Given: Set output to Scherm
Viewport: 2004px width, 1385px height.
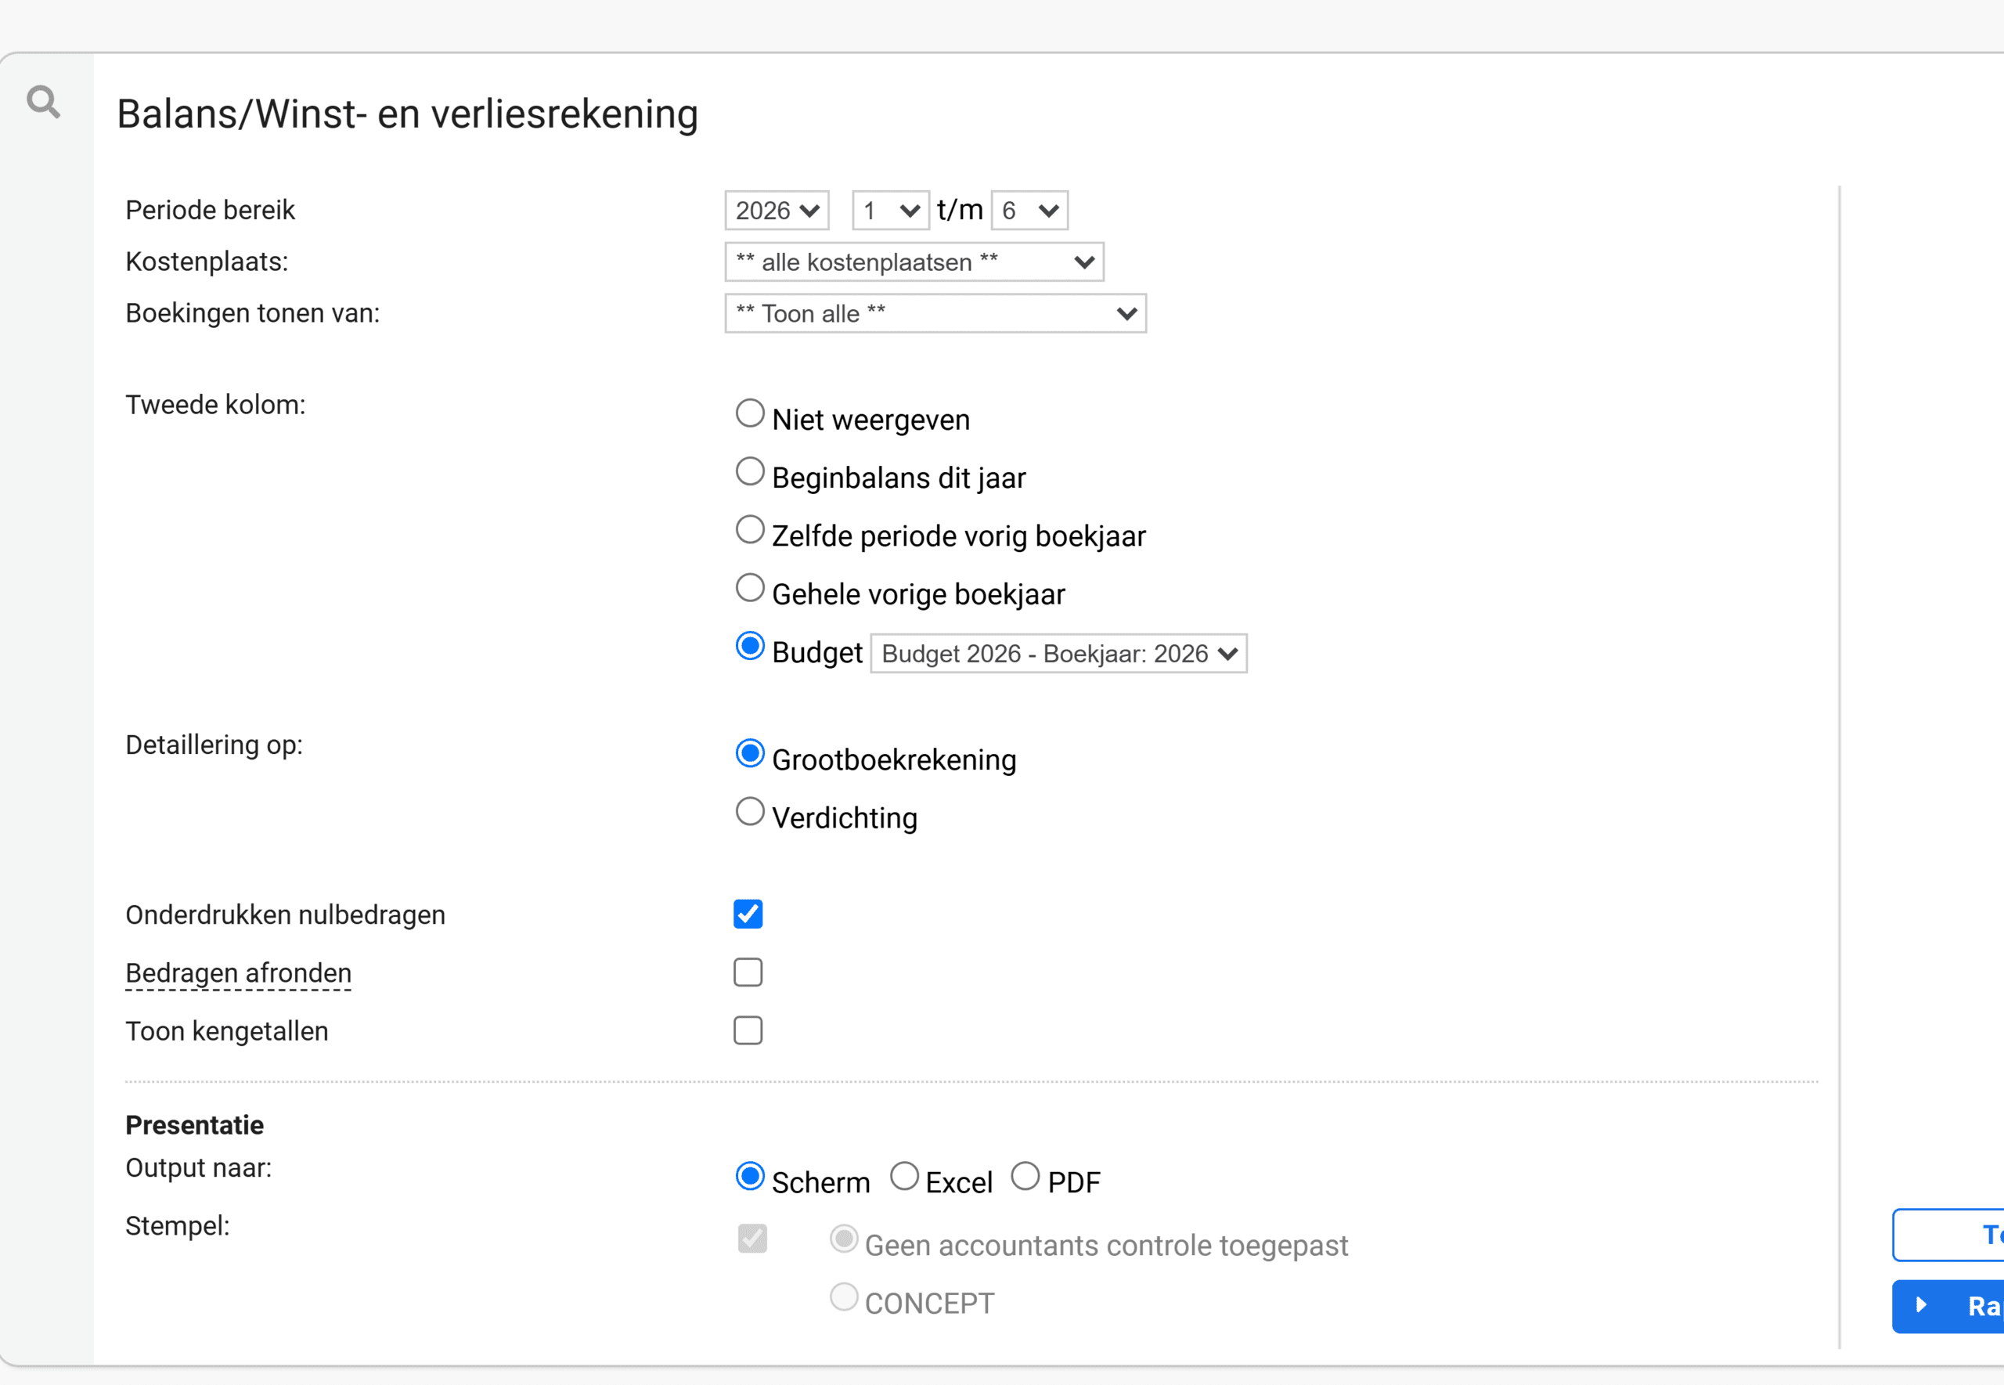Looking at the screenshot, I should [x=750, y=1176].
